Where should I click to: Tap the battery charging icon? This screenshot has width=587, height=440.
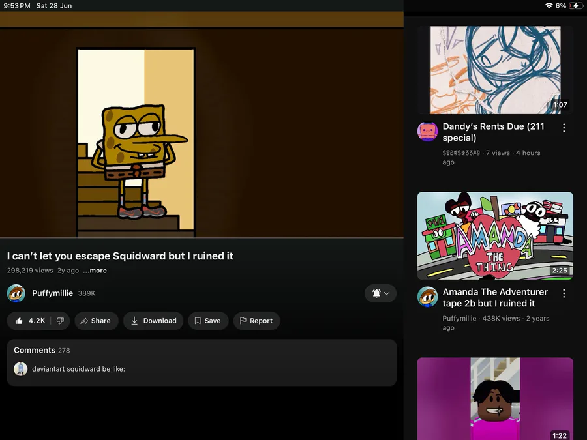575,6
